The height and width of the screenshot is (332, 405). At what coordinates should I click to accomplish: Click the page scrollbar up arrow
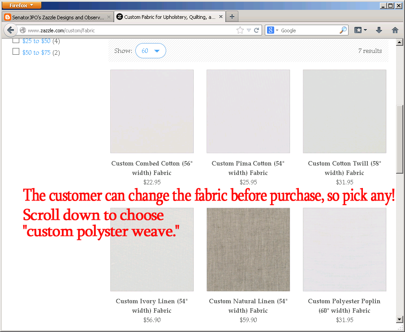point(399,42)
